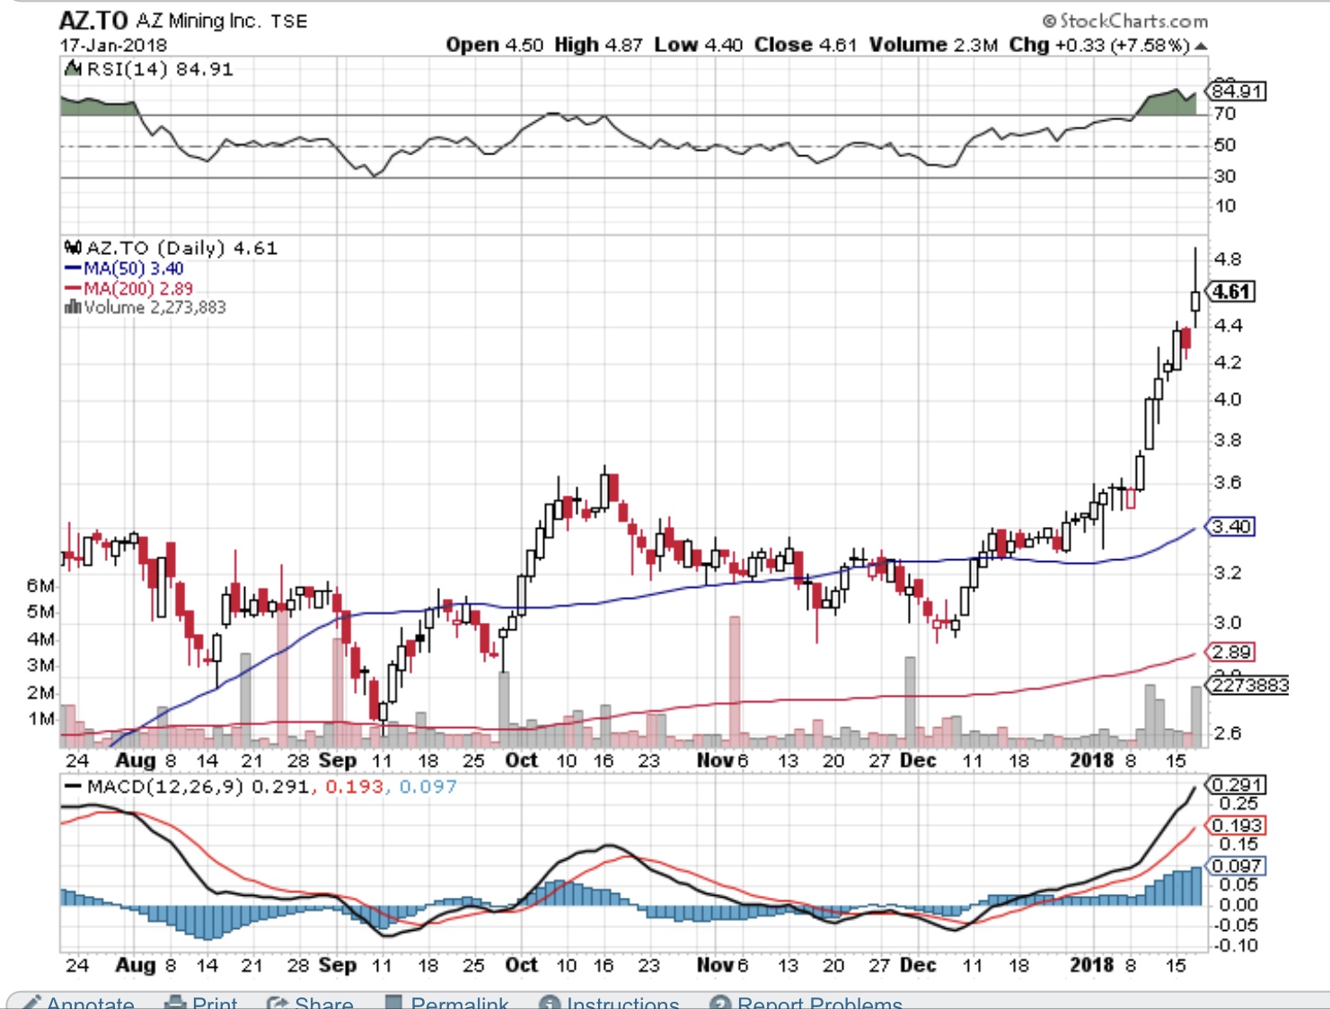The height and width of the screenshot is (1009, 1330).
Task: Click the 84.91 RSI value tag on the axis
Action: [x=1237, y=91]
